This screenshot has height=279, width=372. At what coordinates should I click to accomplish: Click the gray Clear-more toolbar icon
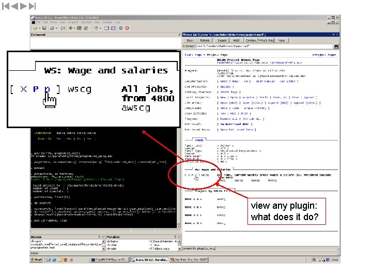pyautogui.click(x=121, y=28)
